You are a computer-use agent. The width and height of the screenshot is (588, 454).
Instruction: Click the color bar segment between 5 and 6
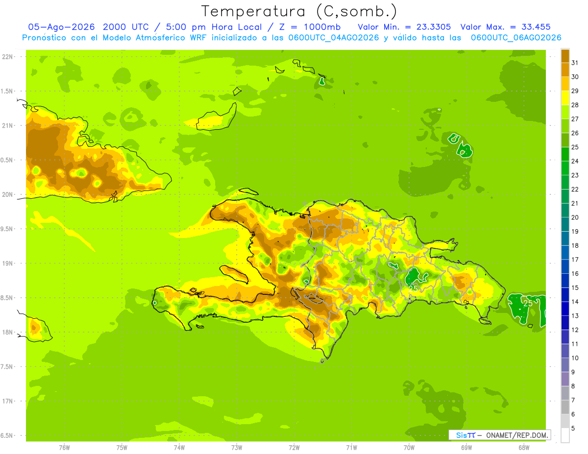(x=565, y=421)
